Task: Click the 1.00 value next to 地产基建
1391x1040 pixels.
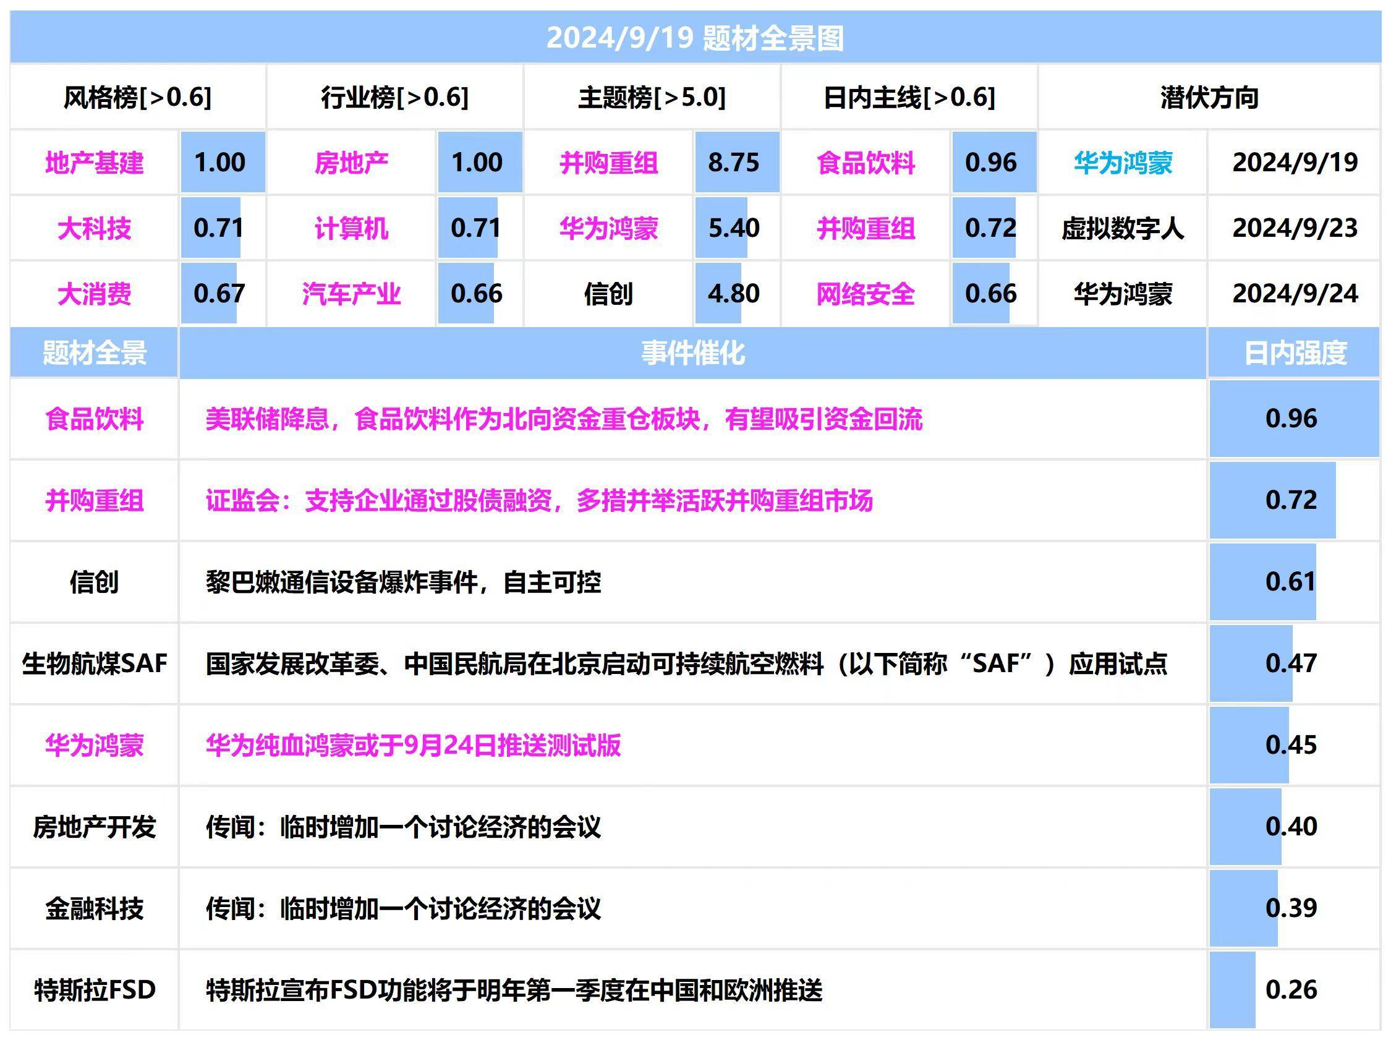Action: click(223, 162)
